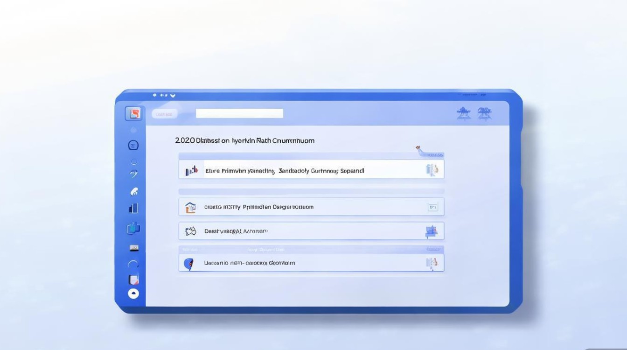
Task: Click the white leaf-shaped sidebar icon
Action: pyautogui.click(x=134, y=191)
